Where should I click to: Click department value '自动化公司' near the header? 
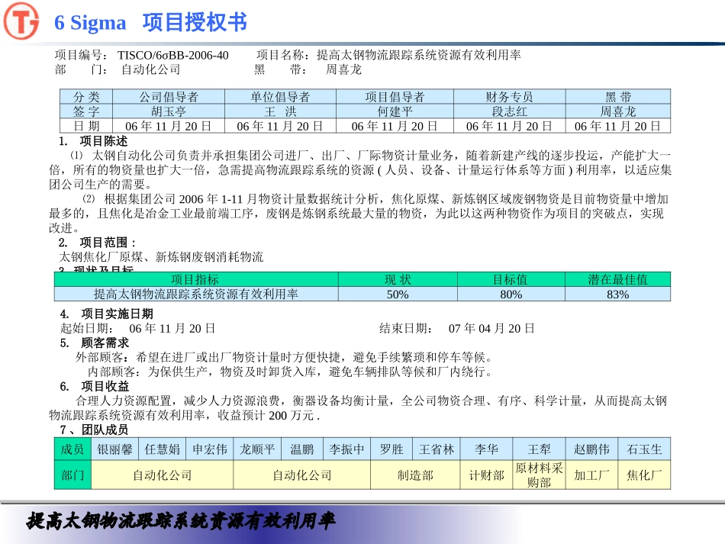[x=151, y=69]
